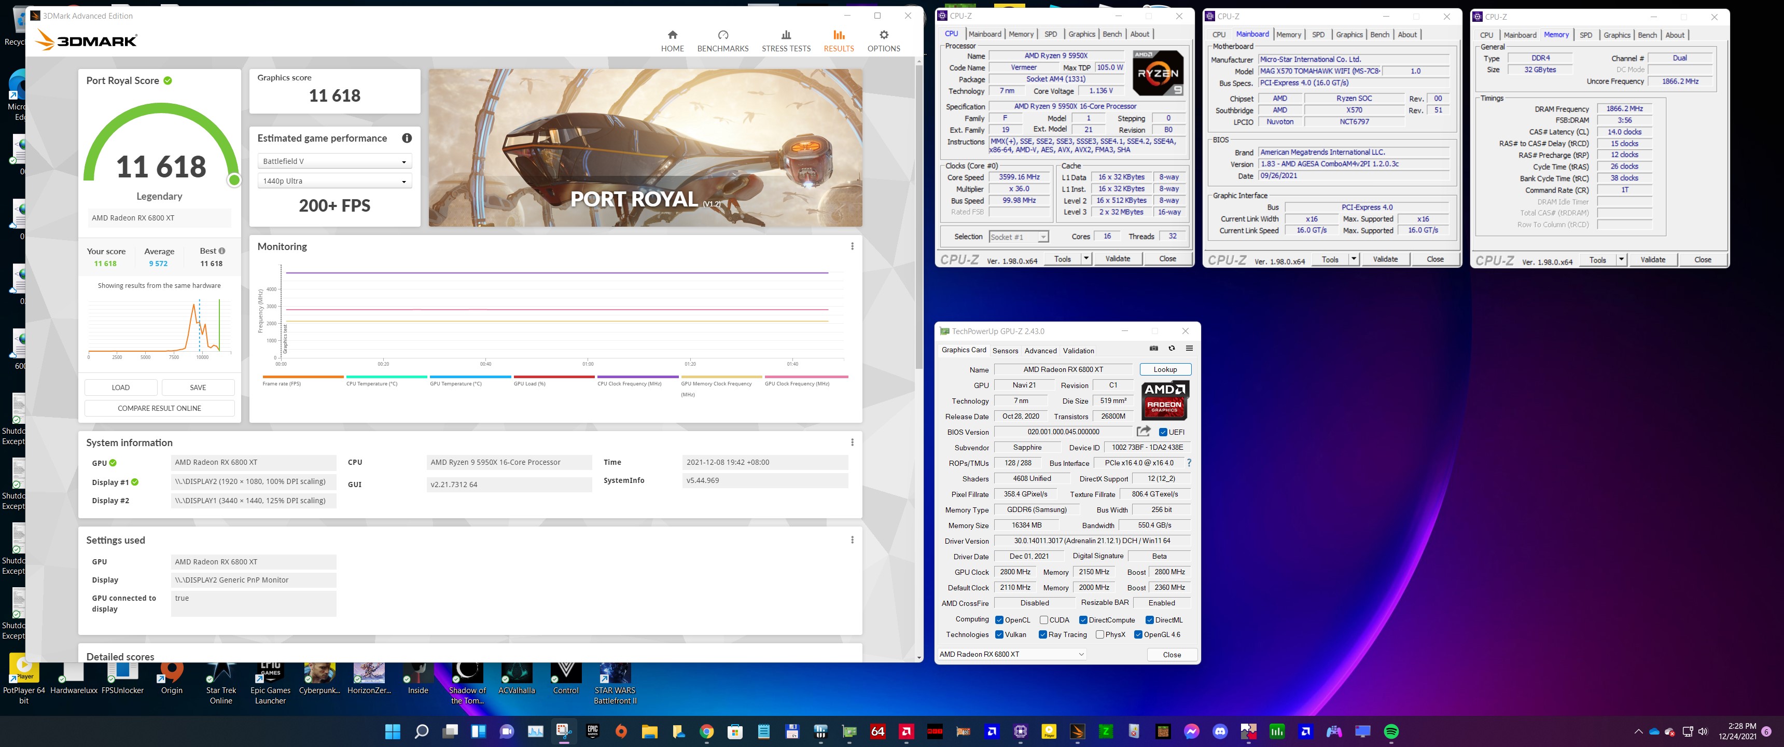The height and width of the screenshot is (747, 1784).
Task: Toggle the Vulkan checkbox in GPU-Z
Action: [x=999, y=635]
